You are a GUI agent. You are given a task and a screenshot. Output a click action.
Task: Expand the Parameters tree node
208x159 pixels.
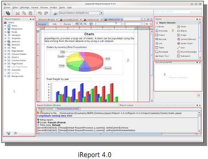pos(6,29)
